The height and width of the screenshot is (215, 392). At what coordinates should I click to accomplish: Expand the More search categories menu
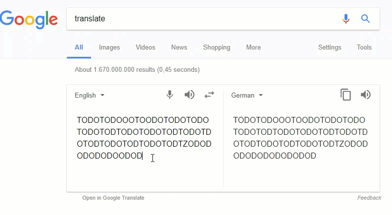[x=253, y=48]
